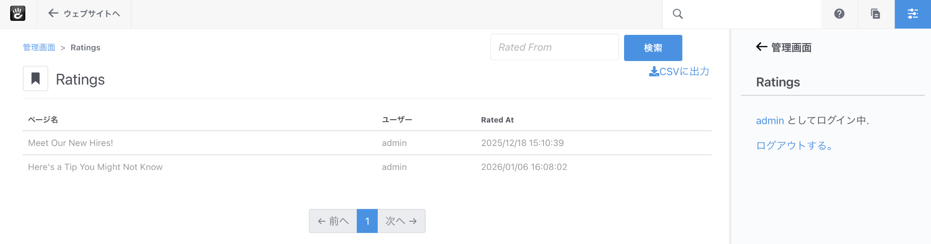
Task: Click the admin user link in sidebar
Action: (x=770, y=121)
